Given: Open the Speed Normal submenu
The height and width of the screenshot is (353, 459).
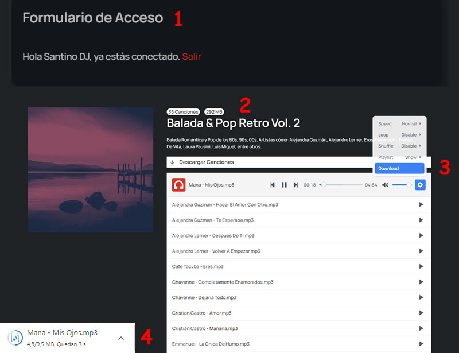Looking at the screenshot, I should 399,123.
